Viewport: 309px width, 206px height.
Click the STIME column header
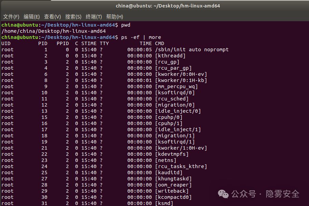coord(89,44)
